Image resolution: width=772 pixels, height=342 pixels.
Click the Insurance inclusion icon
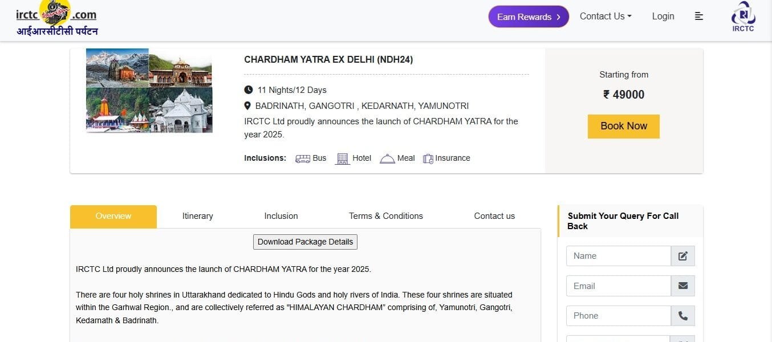(428, 158)
